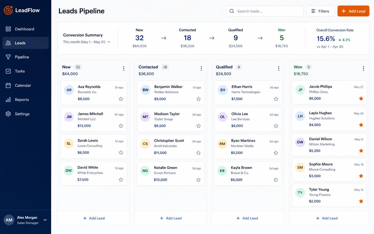Star the Ethan Harris lead

tap(276, 99)
